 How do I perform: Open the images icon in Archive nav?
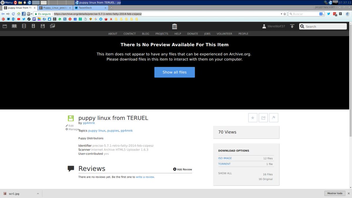pyautogui.click(x=53, y=26)
